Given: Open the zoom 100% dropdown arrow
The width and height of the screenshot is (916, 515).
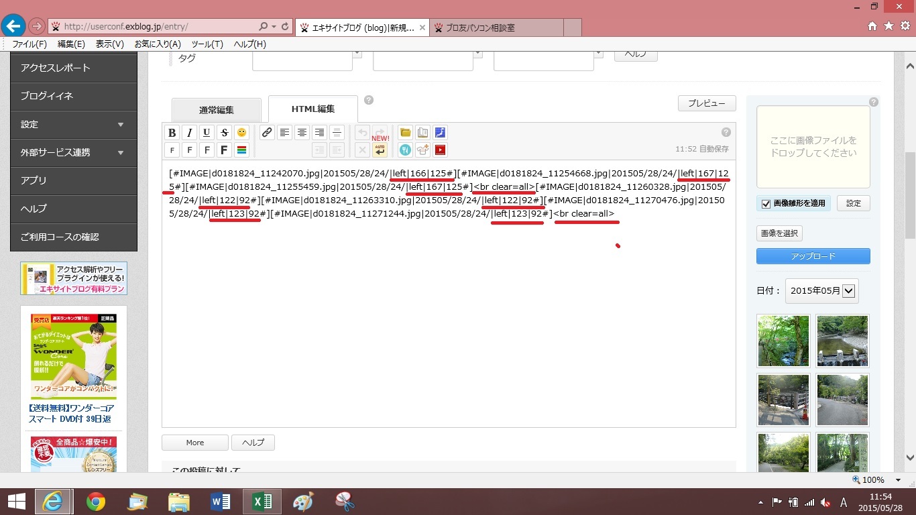Looking at the screenshot, I should click(898, 480).
